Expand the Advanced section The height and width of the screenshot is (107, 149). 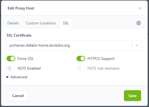pos(17,77)
